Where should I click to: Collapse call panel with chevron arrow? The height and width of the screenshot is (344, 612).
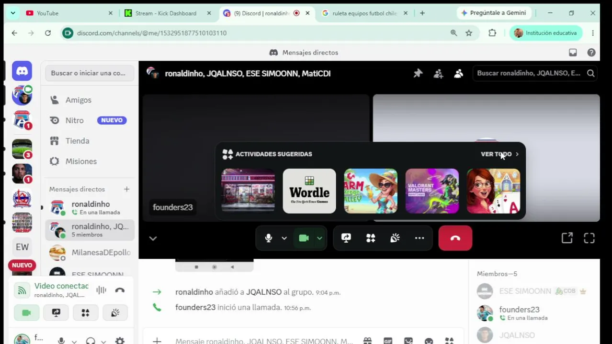(x=153, y=238)
